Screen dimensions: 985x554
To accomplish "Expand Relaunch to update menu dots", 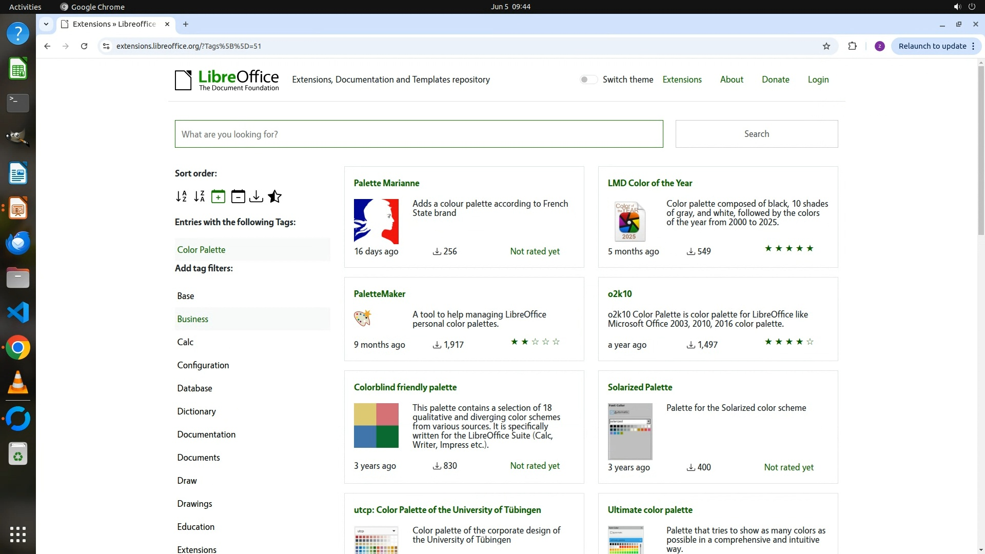I will click(x=973, y=46).
